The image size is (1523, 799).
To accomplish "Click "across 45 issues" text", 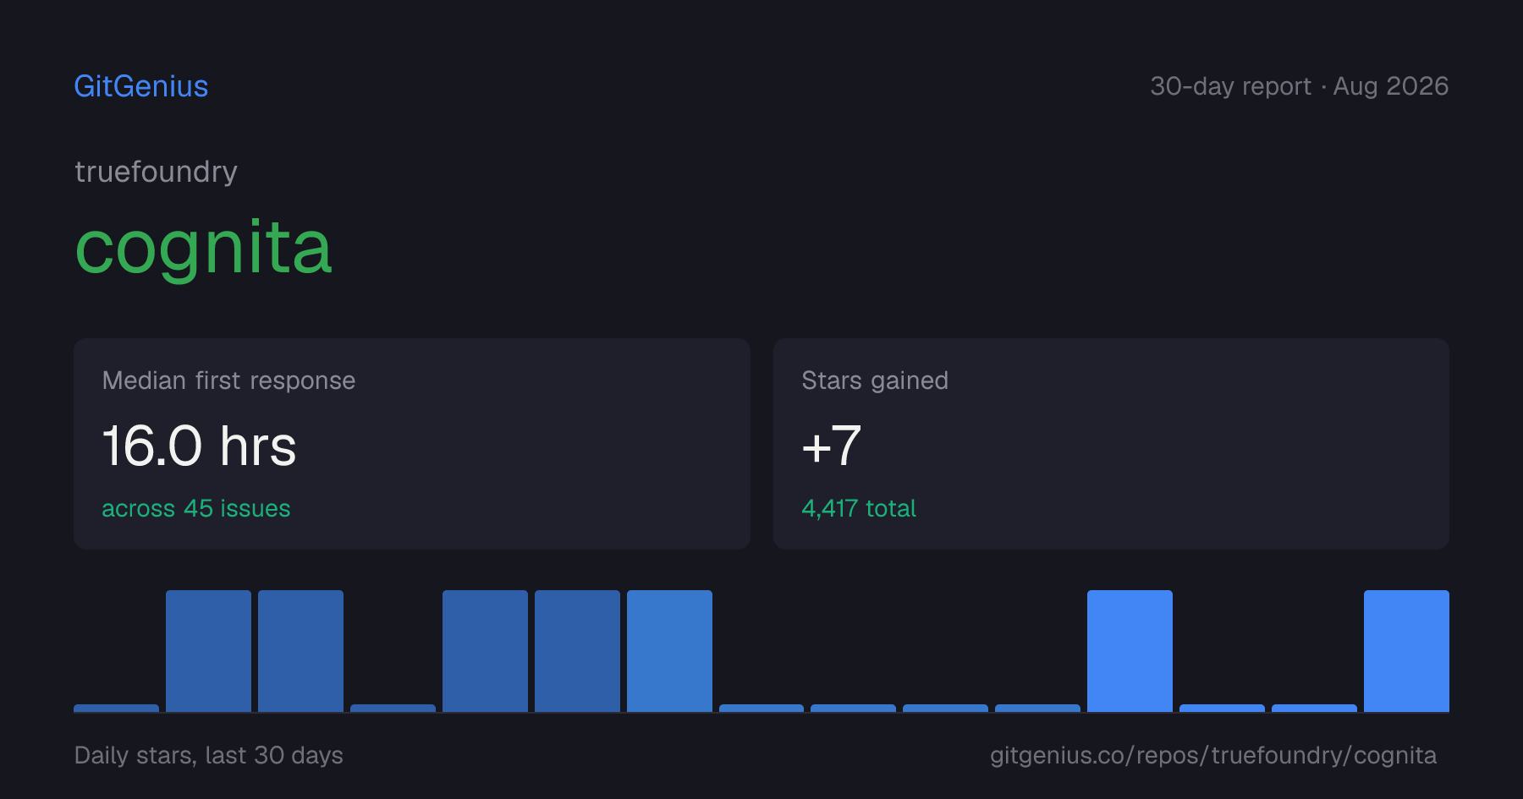I will [196, 508].
